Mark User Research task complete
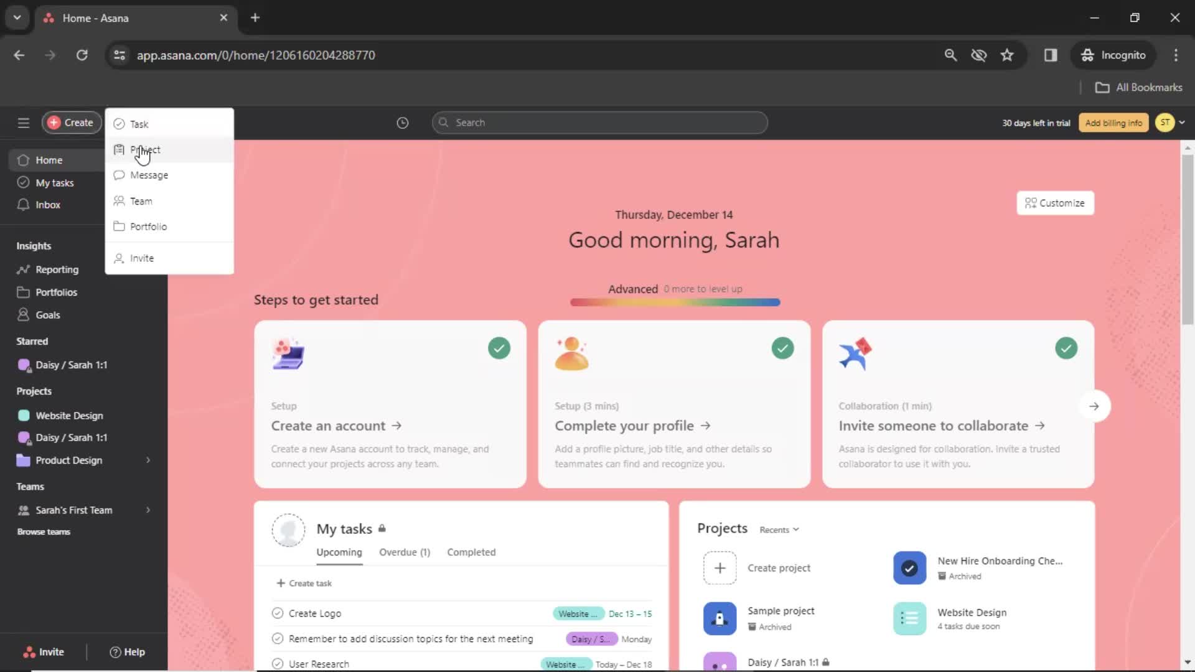This screenshot has height=672, width=1195. pyautogui.click(x=278, y=664)
